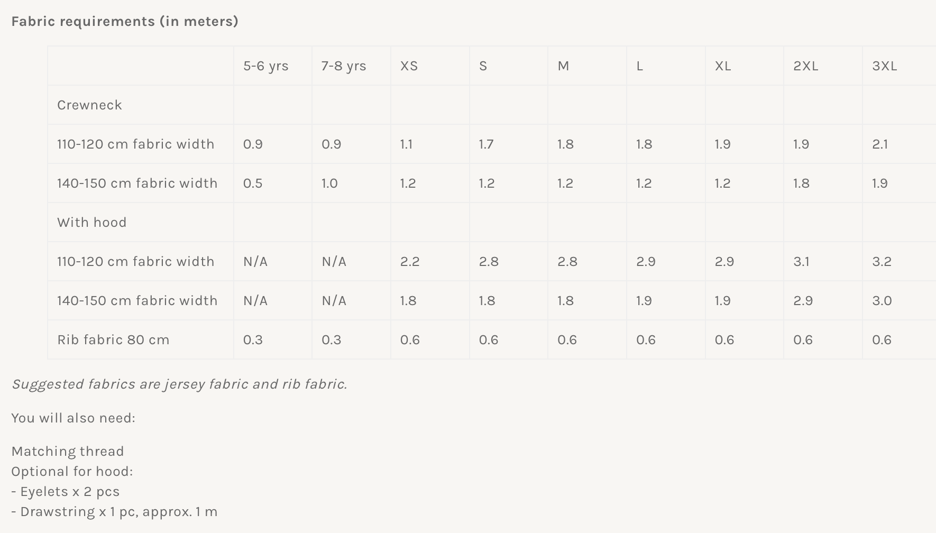
Task: Select the "M" size column header
Action: 563,66
